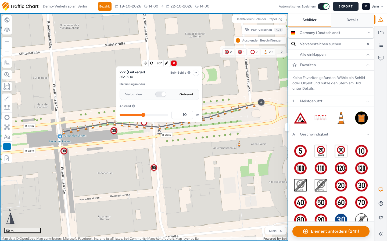
Task: Open the Germany (Deutschland) country dropdown
Action: coord(331,33)
